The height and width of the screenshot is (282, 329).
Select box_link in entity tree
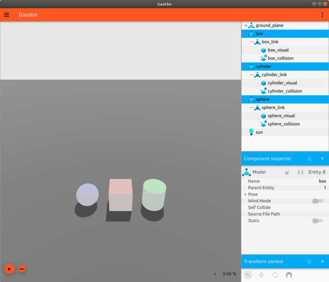click(285, 42)
